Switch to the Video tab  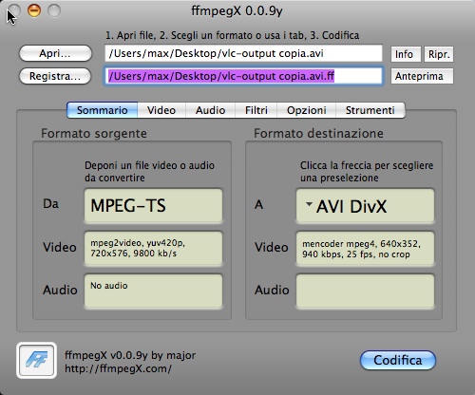tap(161, 110)
